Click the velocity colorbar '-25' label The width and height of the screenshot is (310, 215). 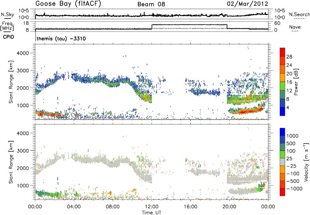point(291,166)
